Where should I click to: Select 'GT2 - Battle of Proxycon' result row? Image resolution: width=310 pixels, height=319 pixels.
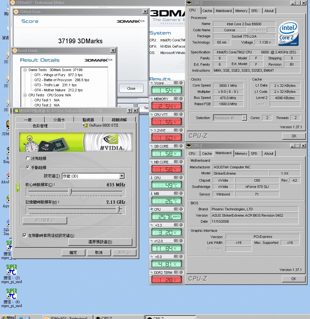[62, 80]
